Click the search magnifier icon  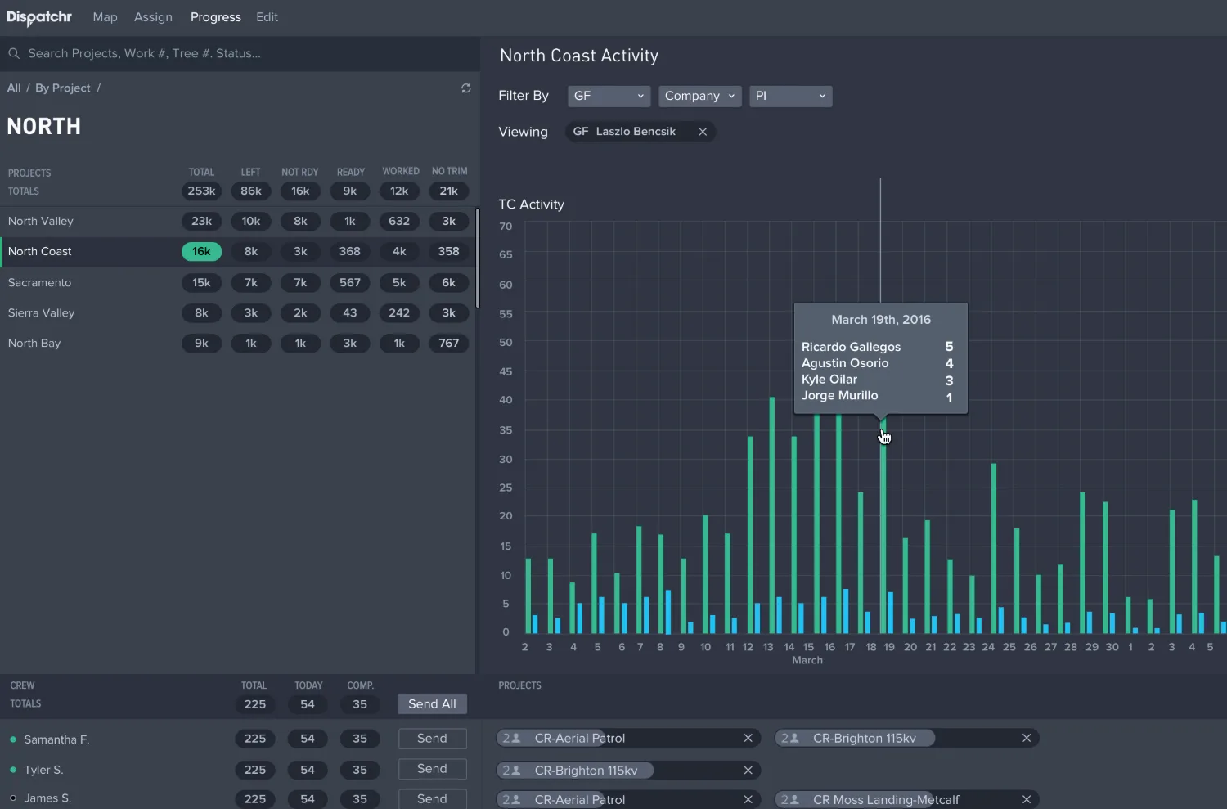pyautogui.click(x=14, y=53)
